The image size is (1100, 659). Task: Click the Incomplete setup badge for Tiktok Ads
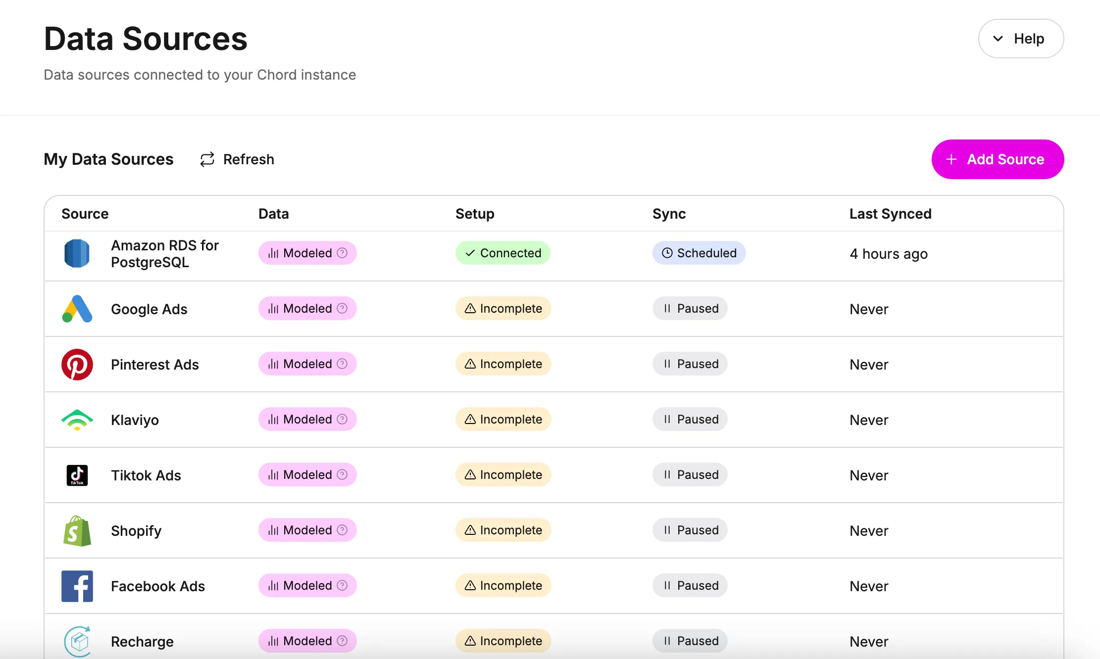[503, 474]
